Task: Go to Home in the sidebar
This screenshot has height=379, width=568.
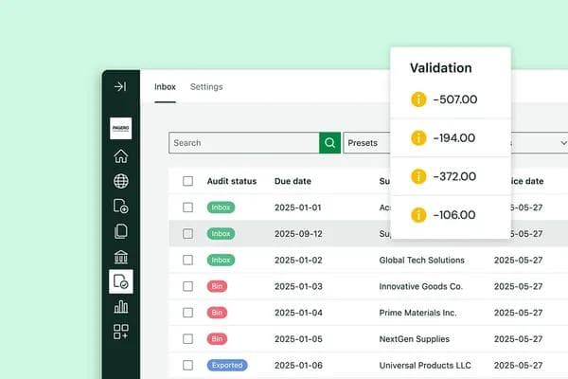Action: tap(120, 156)
